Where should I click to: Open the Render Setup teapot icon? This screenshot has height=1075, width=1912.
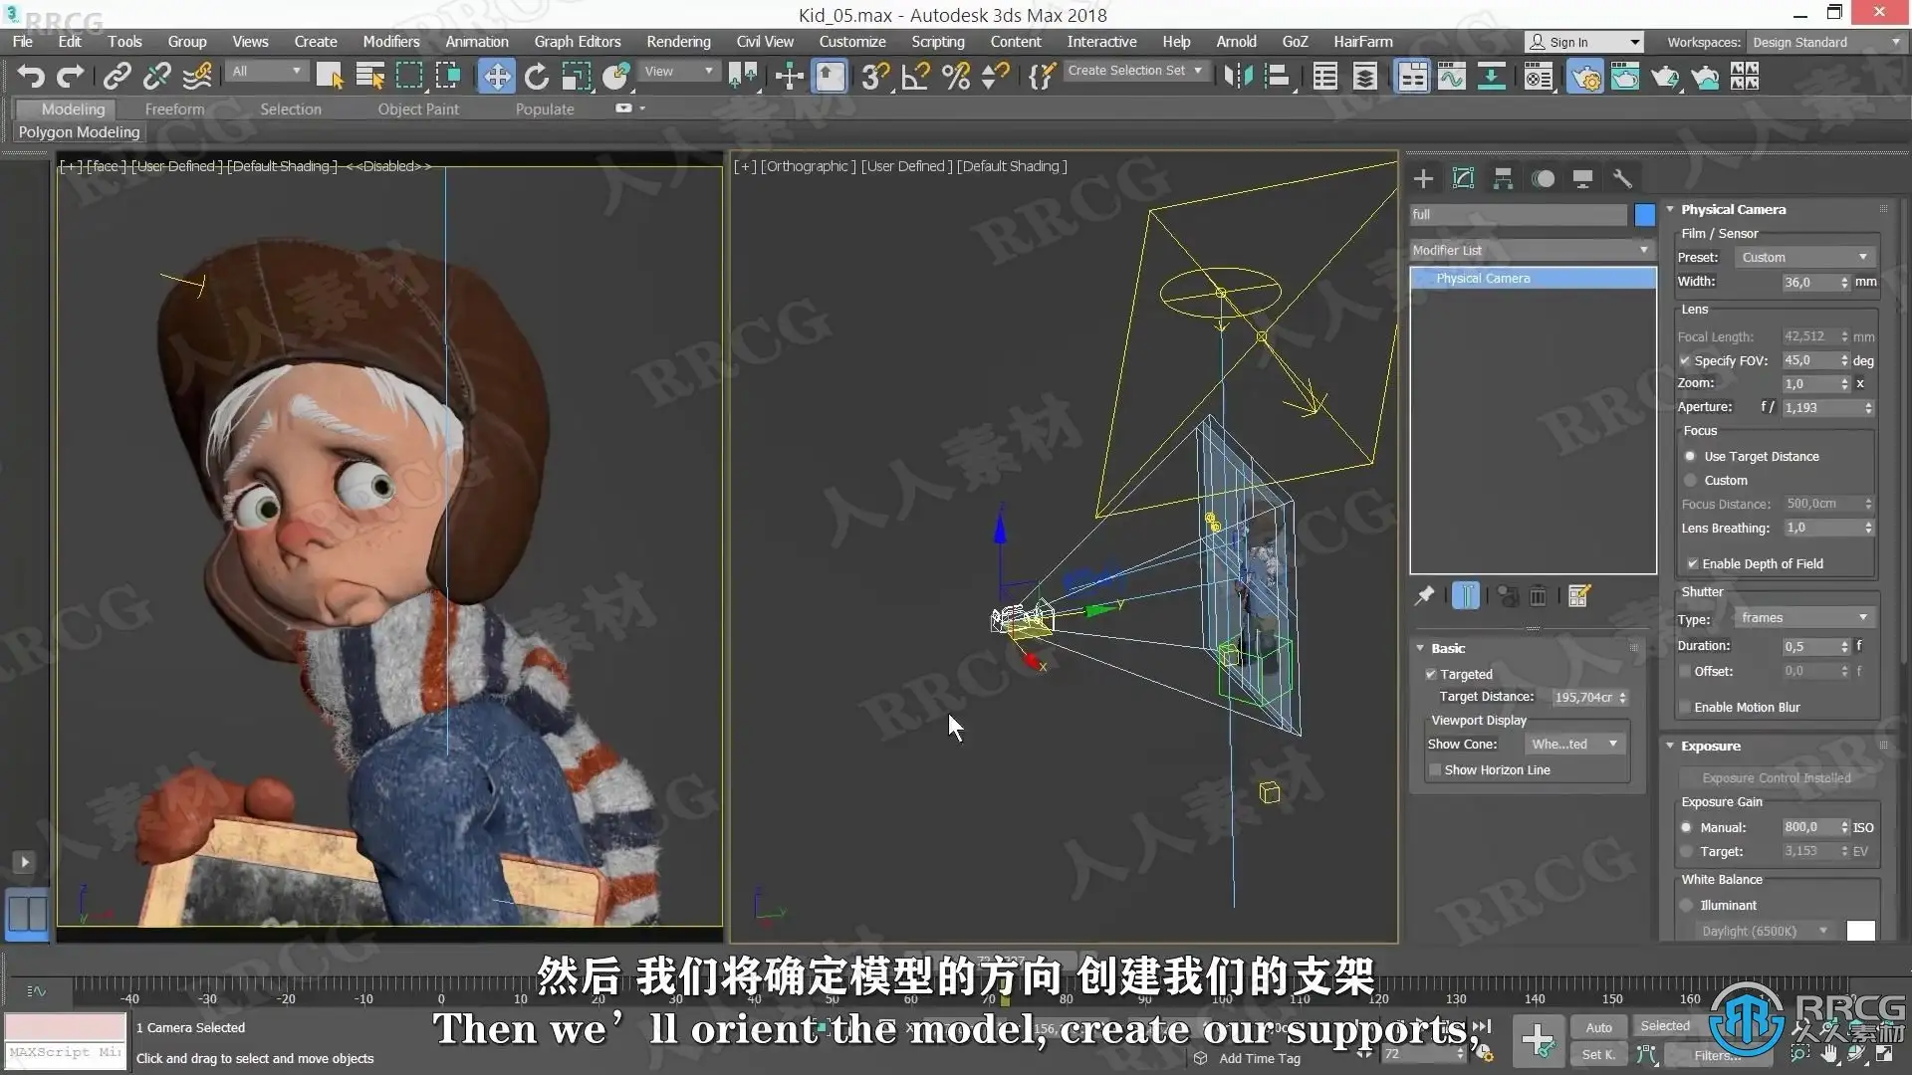(x=1584, y=76)
